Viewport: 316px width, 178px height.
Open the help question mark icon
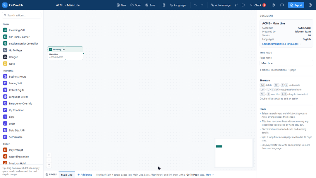point(273,5)
